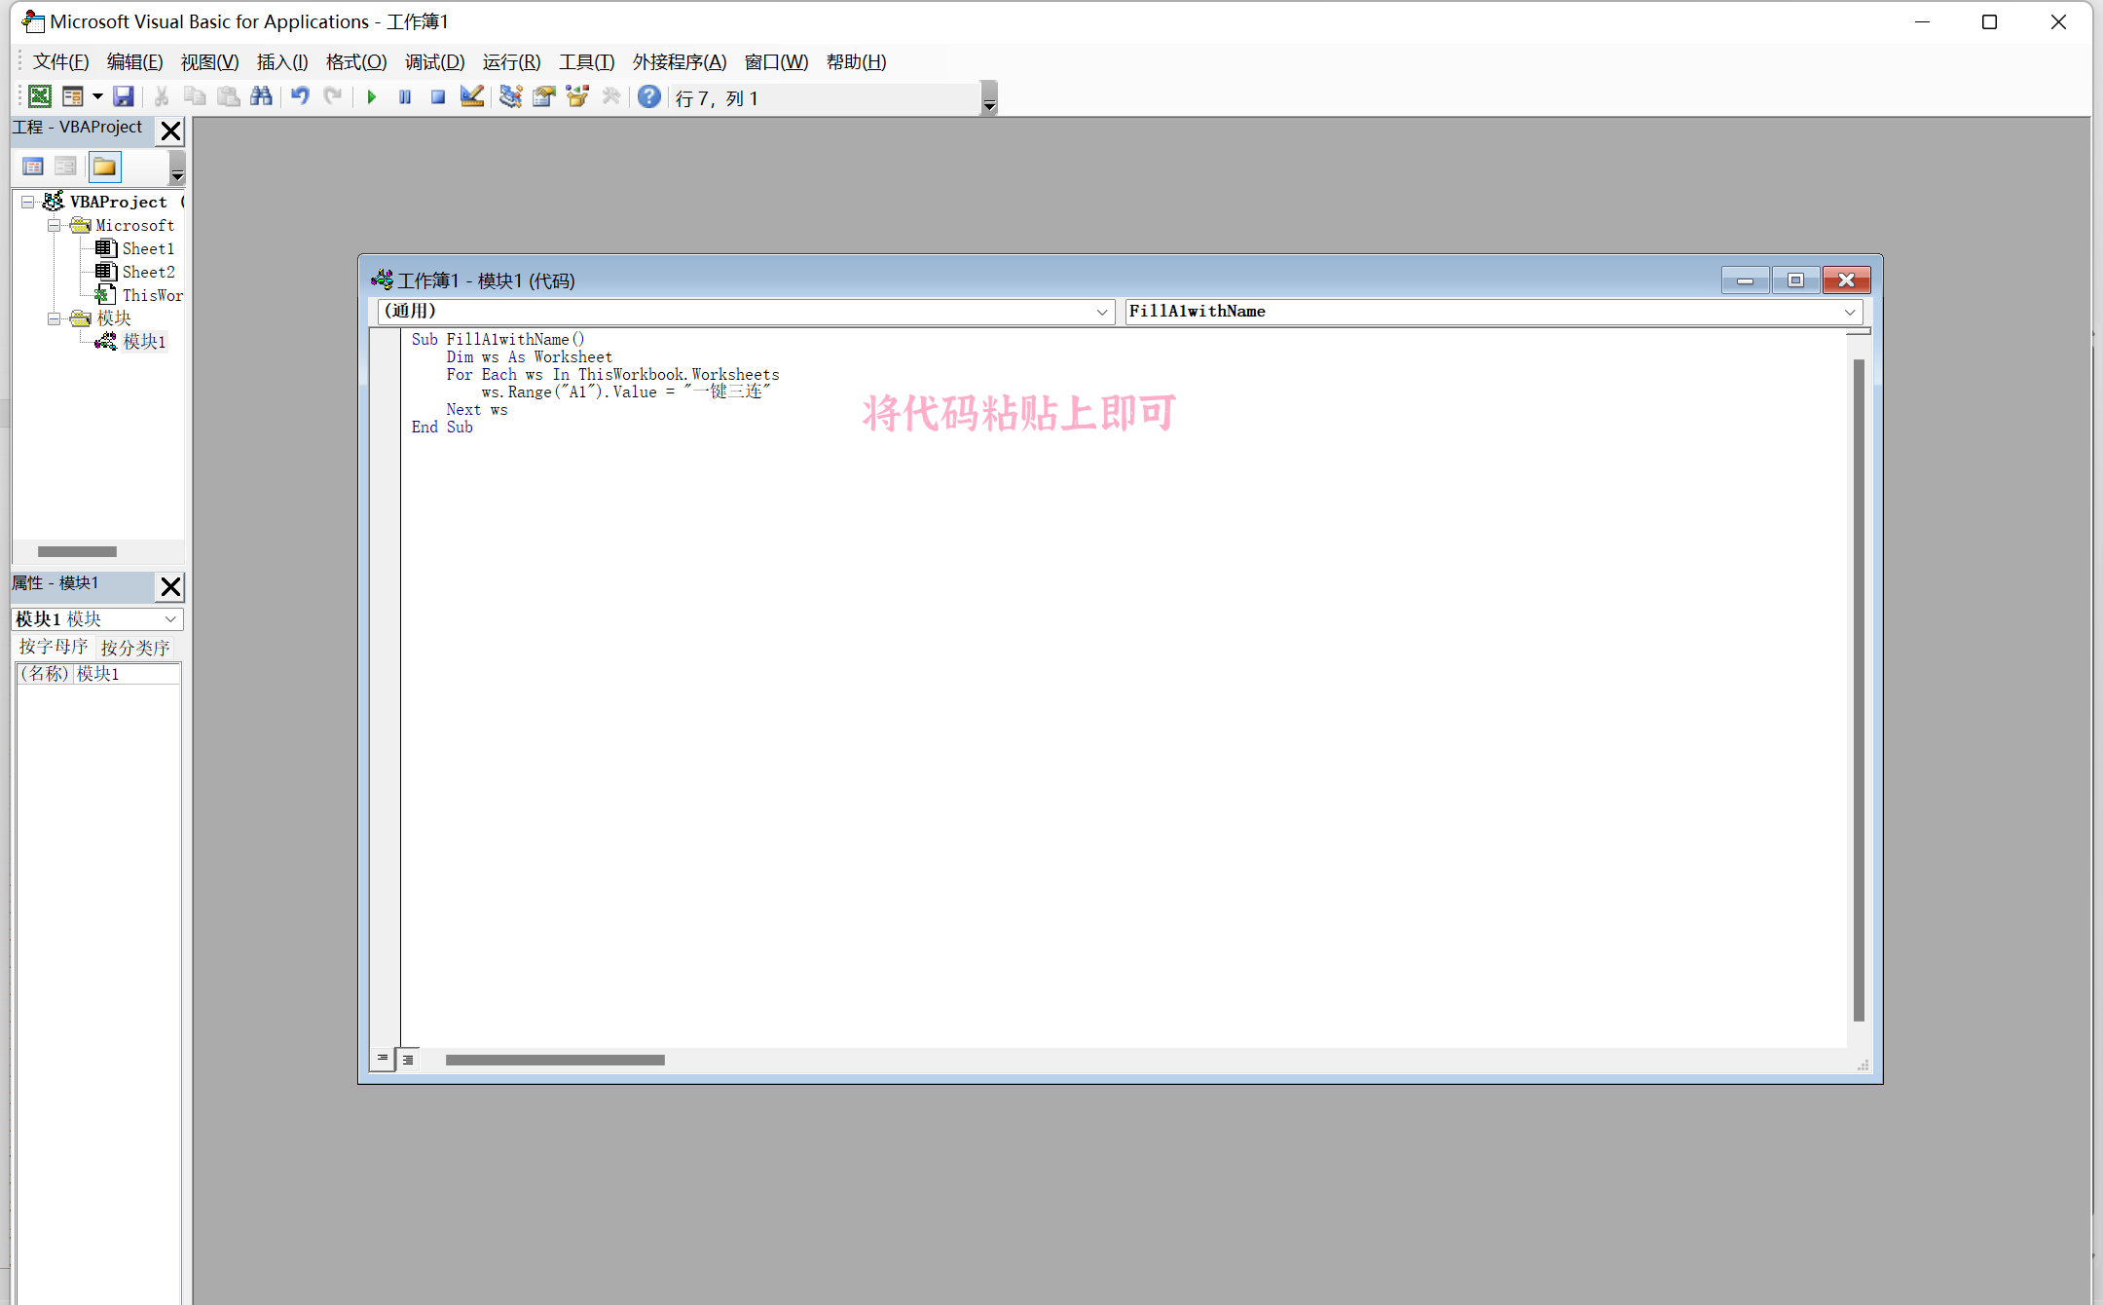Undo the last edit with the Undo icon
Viewport: 2103px width, 1305px height.
coord(299,96)
